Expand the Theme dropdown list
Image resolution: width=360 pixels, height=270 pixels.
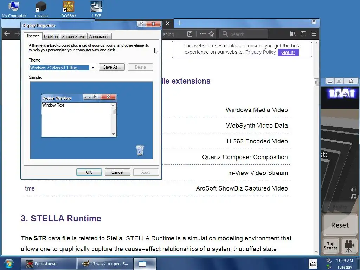[93, 68]
